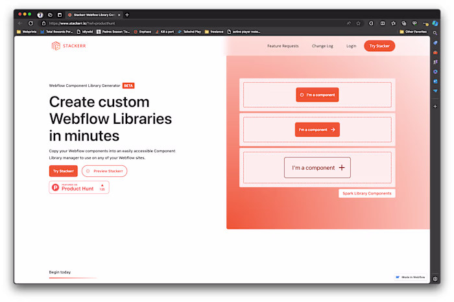Image resolution: width=454 pixels, height=302 pixels.
Task: Open the Change Log link
Action: point(322,46)
